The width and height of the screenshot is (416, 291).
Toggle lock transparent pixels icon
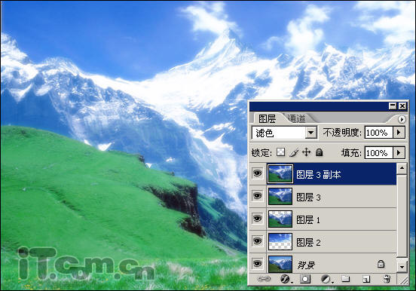tap(280, 152)
